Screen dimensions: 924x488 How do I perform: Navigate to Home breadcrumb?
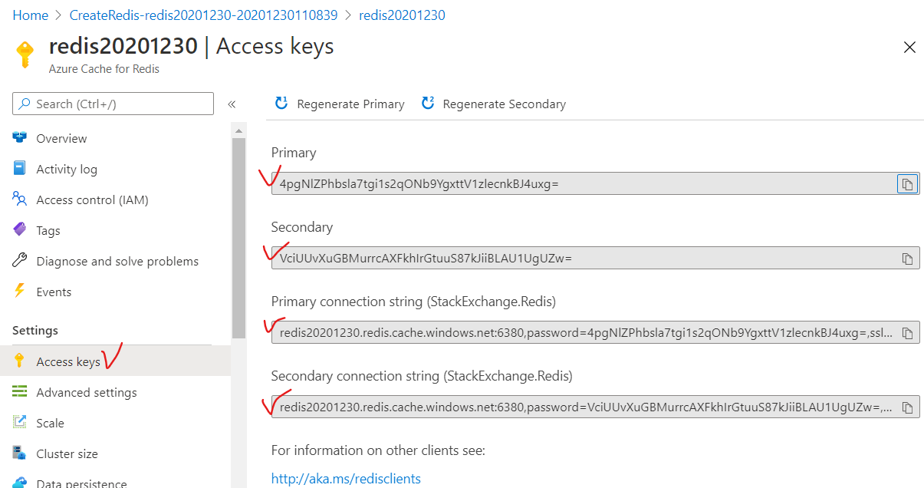[x=30, y=15]
